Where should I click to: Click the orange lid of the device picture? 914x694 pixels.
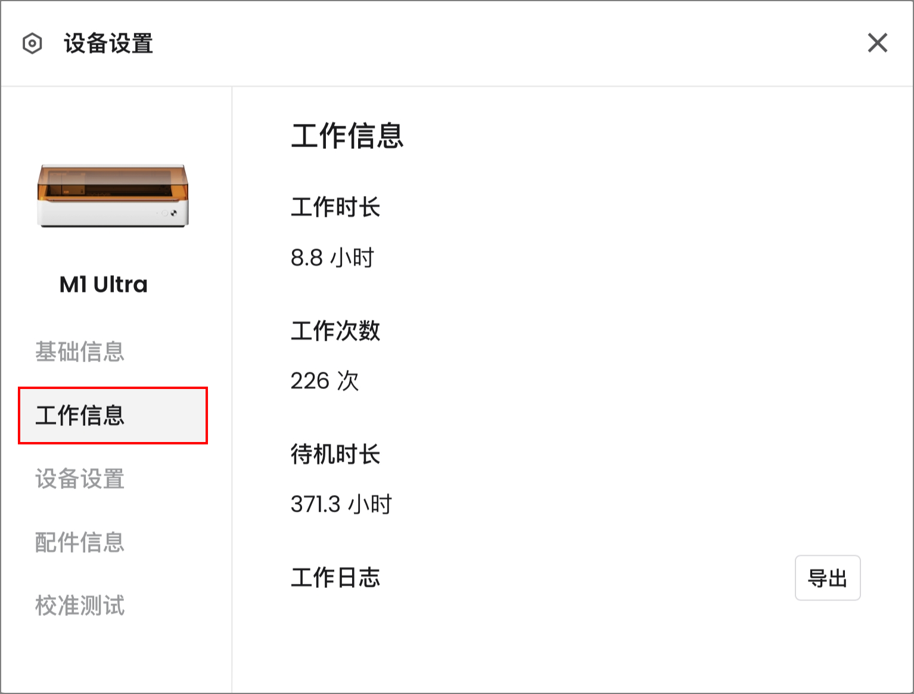tap(113, 182)
